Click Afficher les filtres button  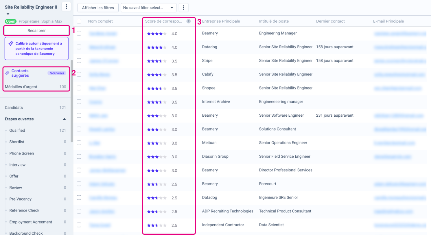click(x=98, y=8)
